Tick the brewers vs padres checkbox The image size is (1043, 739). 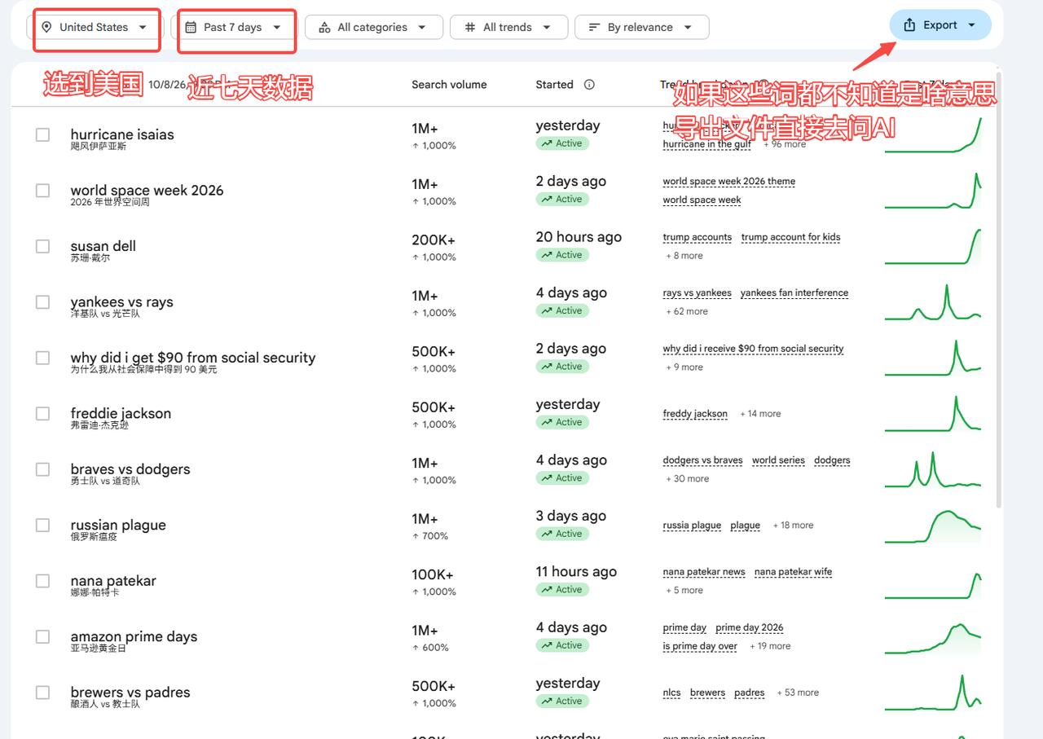point(43,693)
